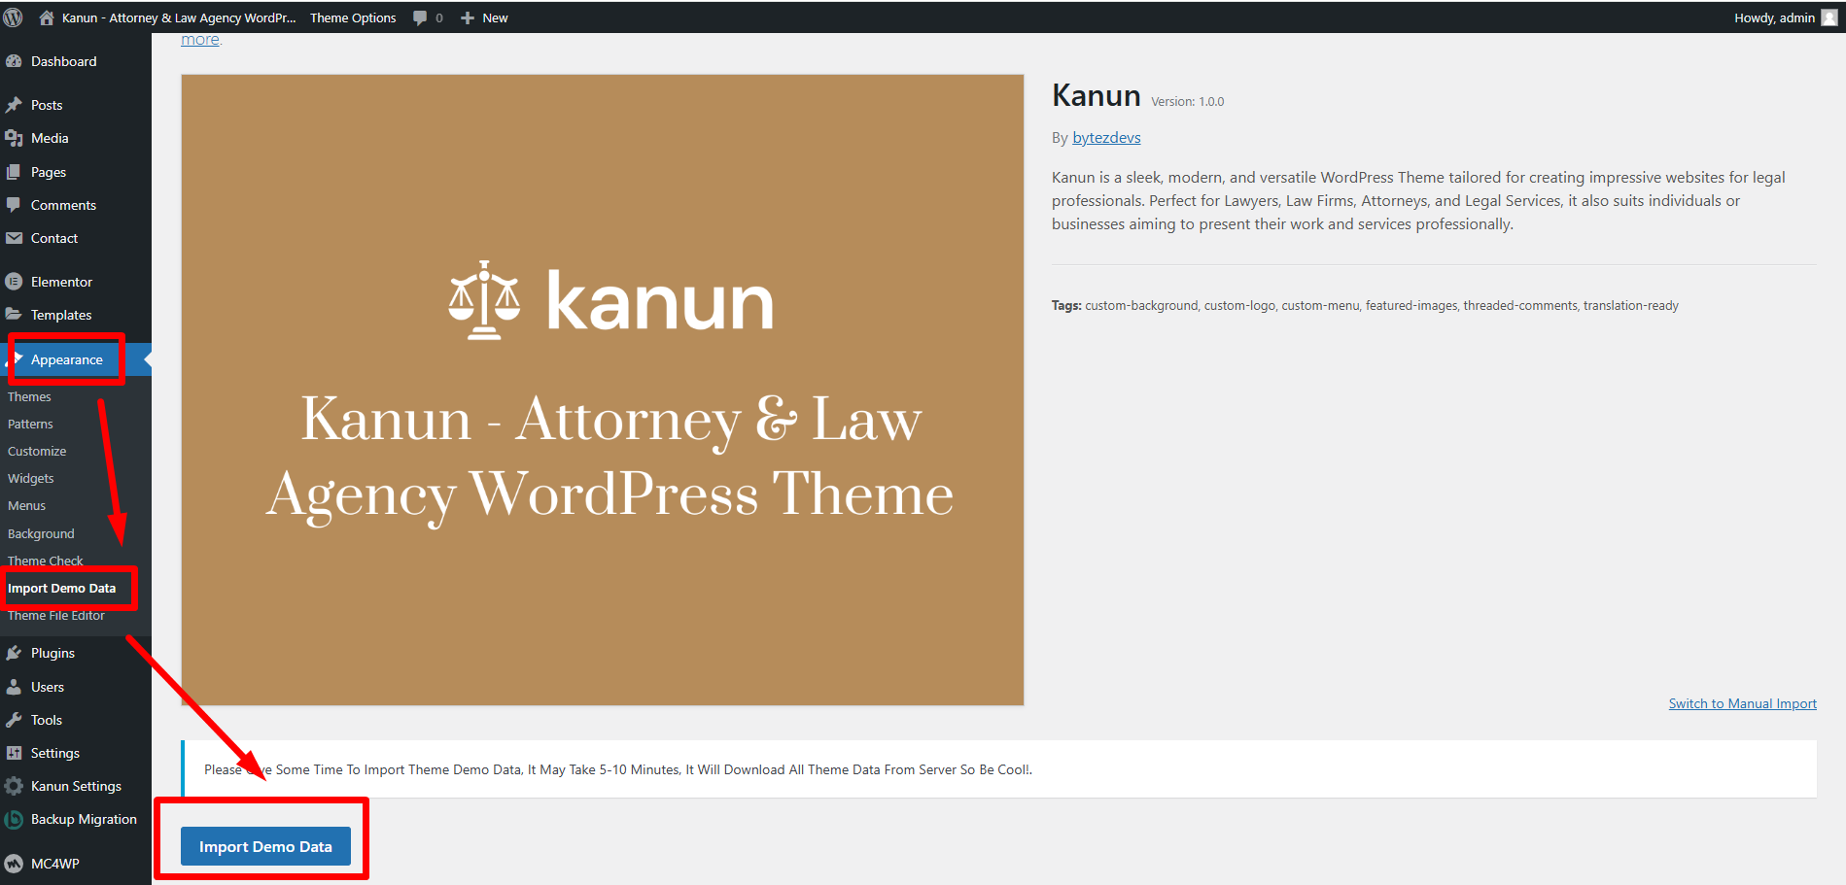Screen dimensions: 1846x885
Task: Open Theme Options in admin bar
Action: point(353,17)
